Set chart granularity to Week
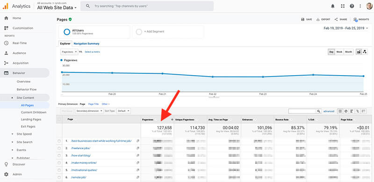374x182 pixels. (339, 52)
